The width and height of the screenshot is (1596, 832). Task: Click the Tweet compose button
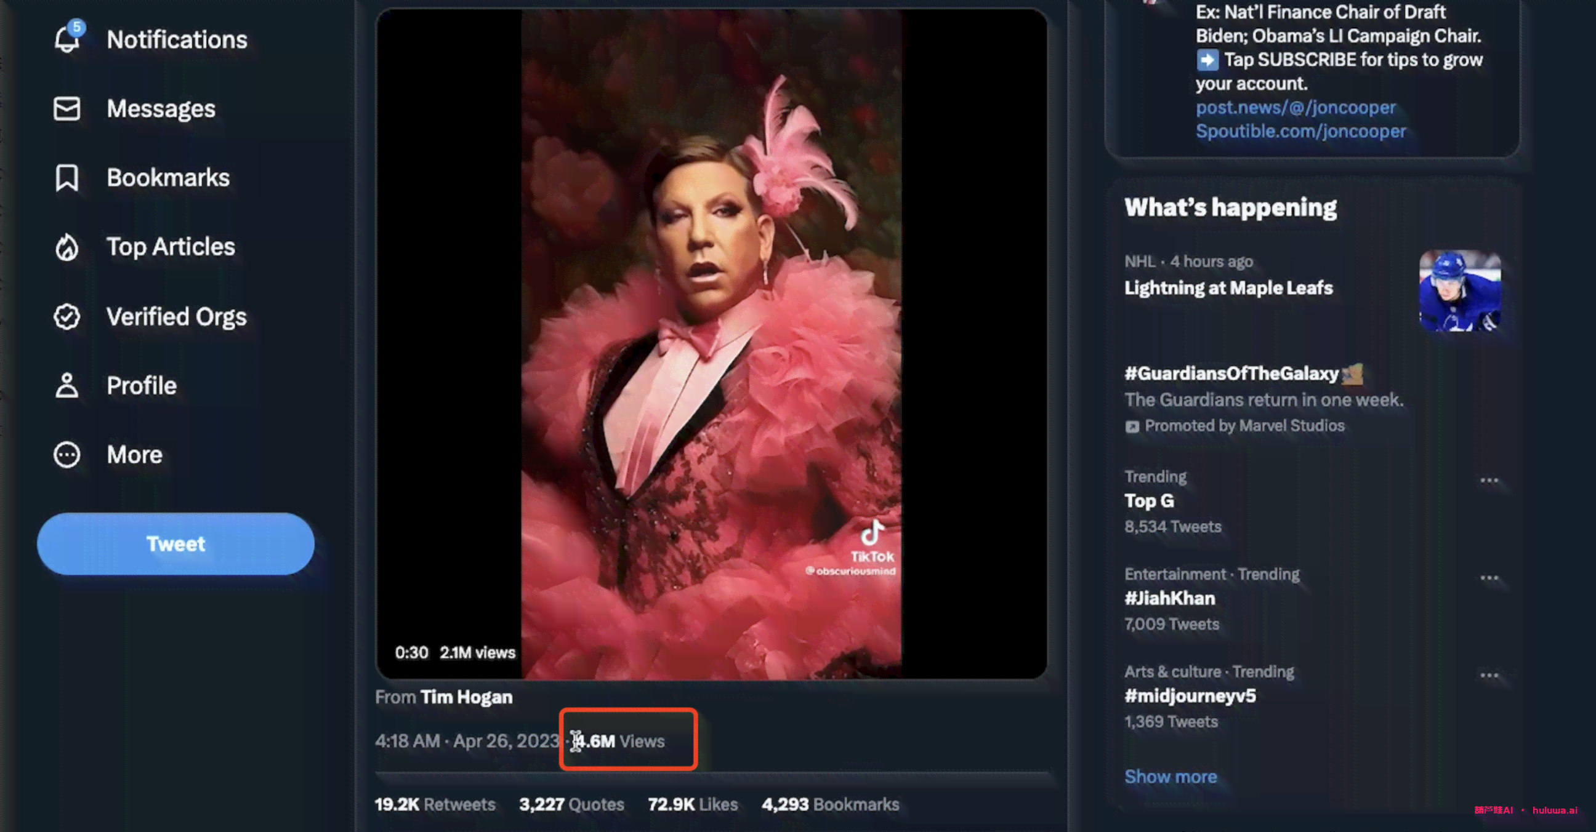coord(175,544)
